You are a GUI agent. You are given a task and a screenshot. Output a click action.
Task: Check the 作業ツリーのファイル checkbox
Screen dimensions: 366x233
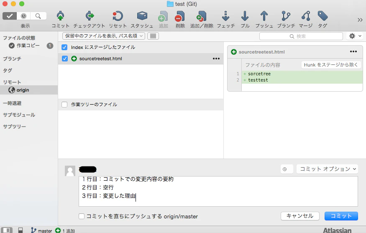[64, 104]
